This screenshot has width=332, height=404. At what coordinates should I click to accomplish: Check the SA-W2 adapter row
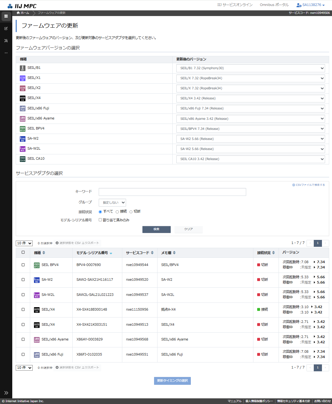pyautogui.click(x=23, y=279)
